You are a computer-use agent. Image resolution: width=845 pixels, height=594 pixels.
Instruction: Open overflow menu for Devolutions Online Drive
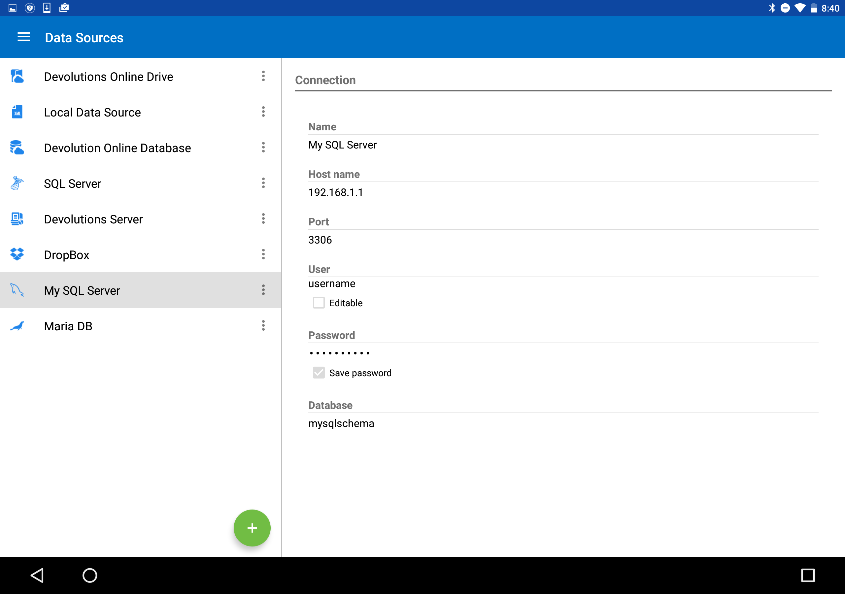[x=263, y=76]
